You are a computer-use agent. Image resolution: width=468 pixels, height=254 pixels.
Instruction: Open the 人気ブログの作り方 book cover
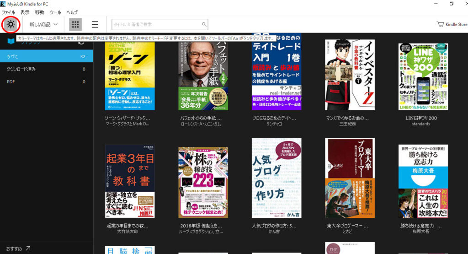point(277,178)
